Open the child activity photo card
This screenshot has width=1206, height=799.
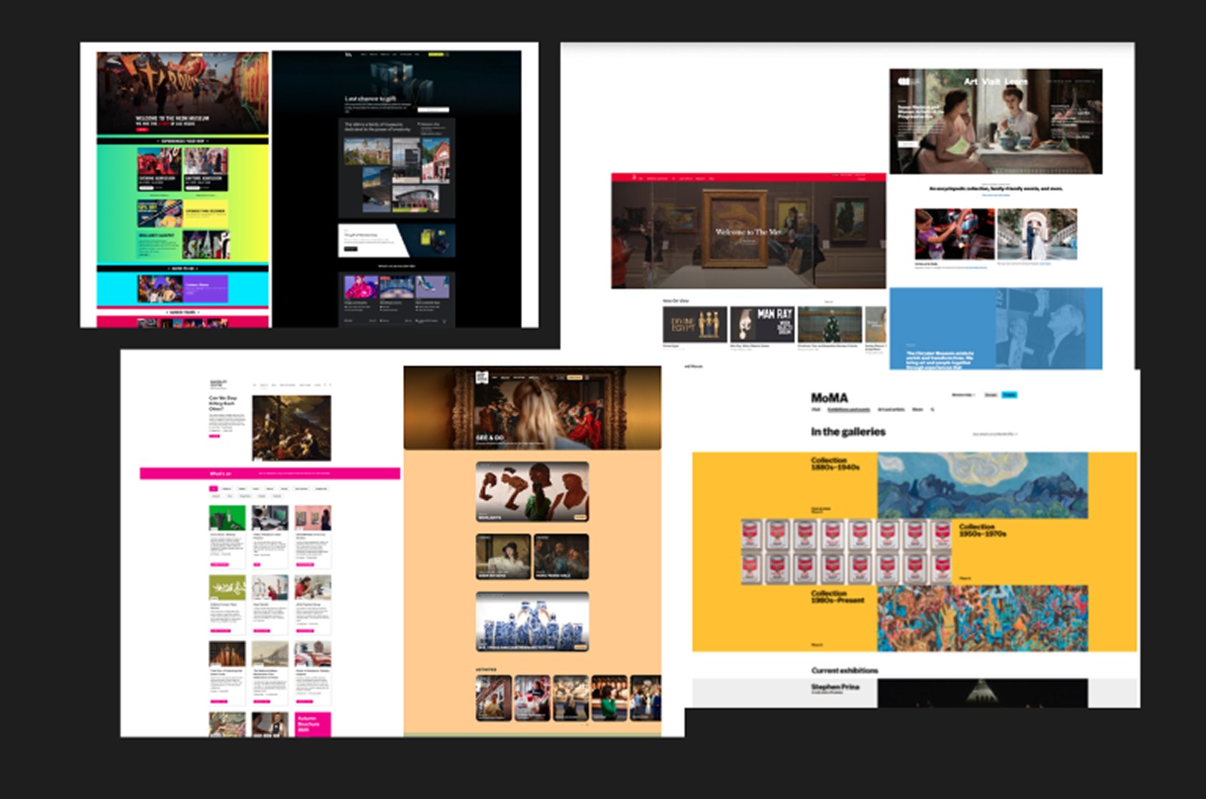(x=955, y=234)
